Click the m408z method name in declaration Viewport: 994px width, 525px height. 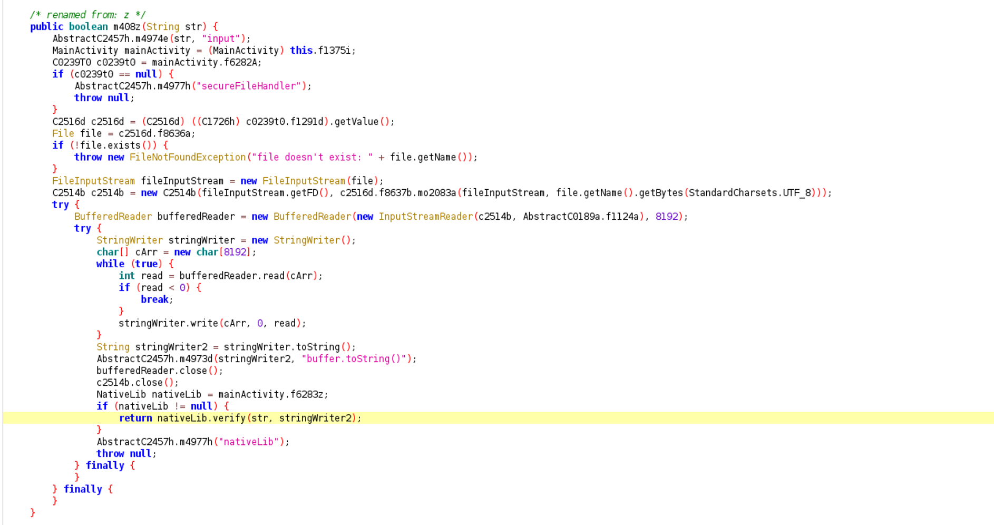127,27
